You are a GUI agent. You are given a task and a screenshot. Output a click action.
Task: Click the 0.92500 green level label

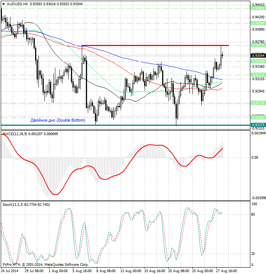[258, 117]
